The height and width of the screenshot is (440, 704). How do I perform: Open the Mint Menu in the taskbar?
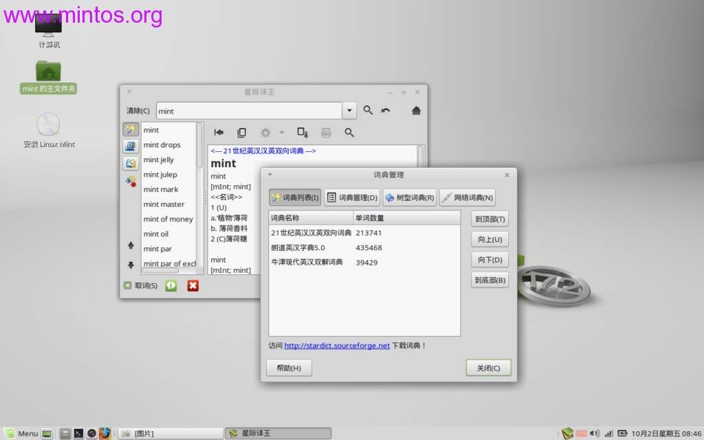tap(21, 433)
